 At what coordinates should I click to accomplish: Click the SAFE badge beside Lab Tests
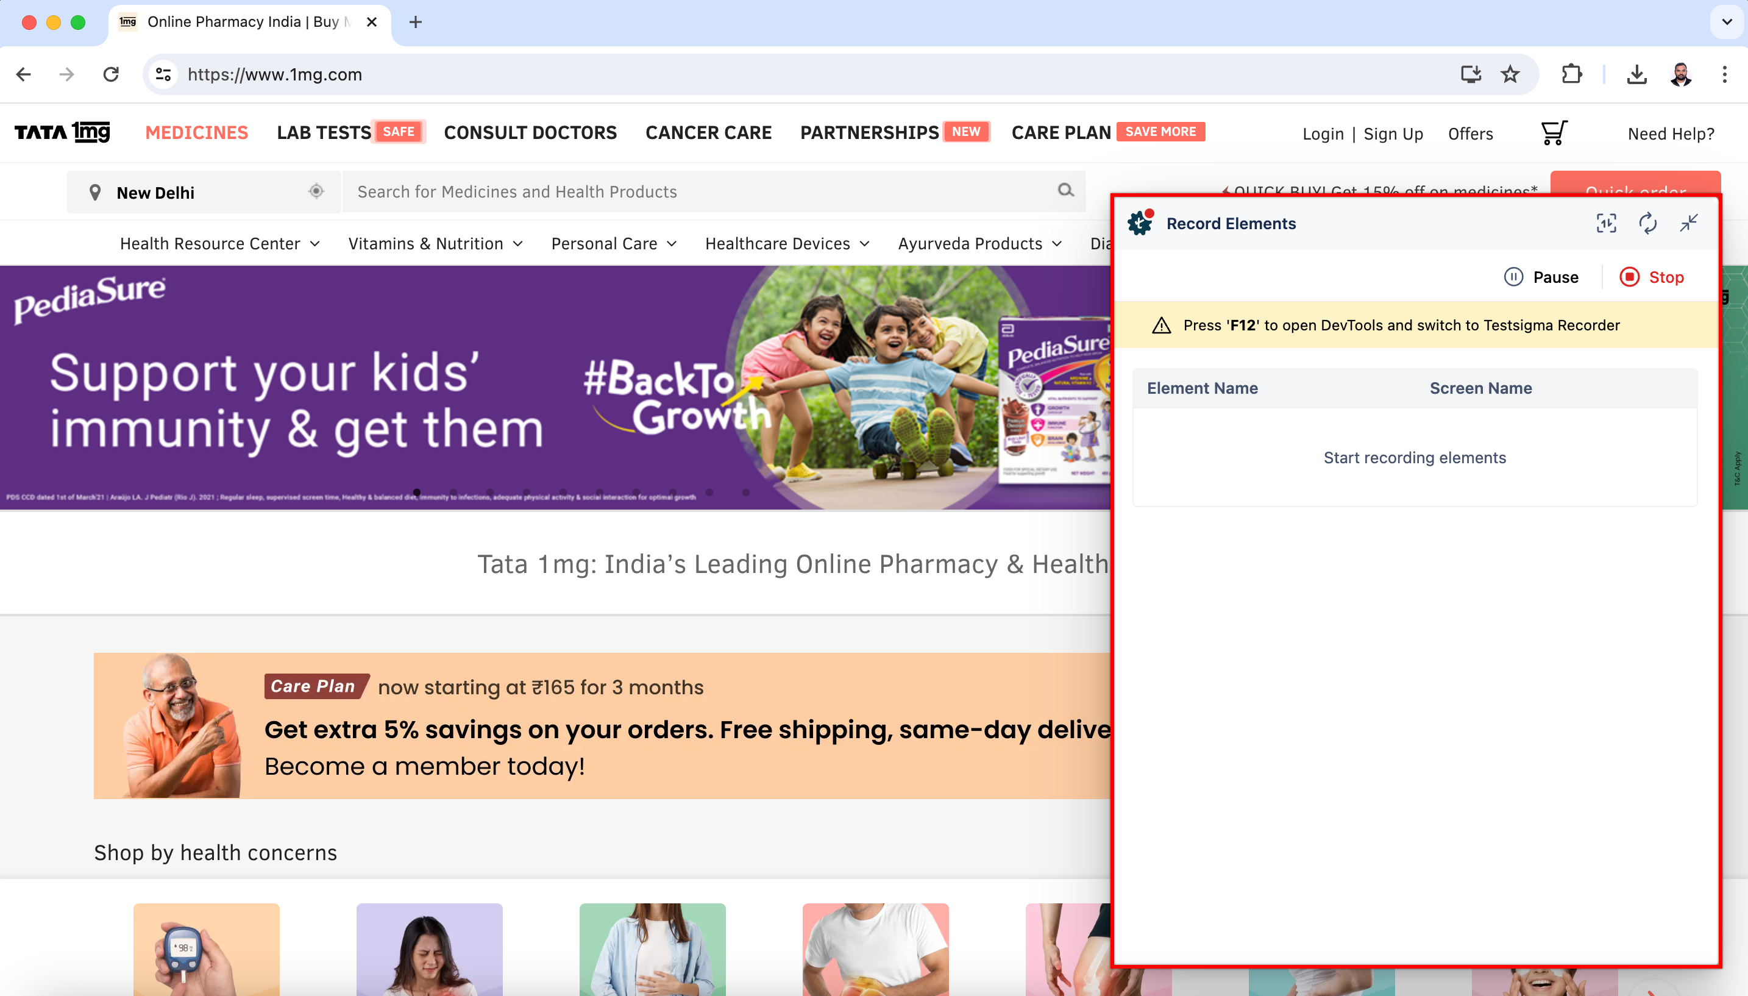click(399, 131)
